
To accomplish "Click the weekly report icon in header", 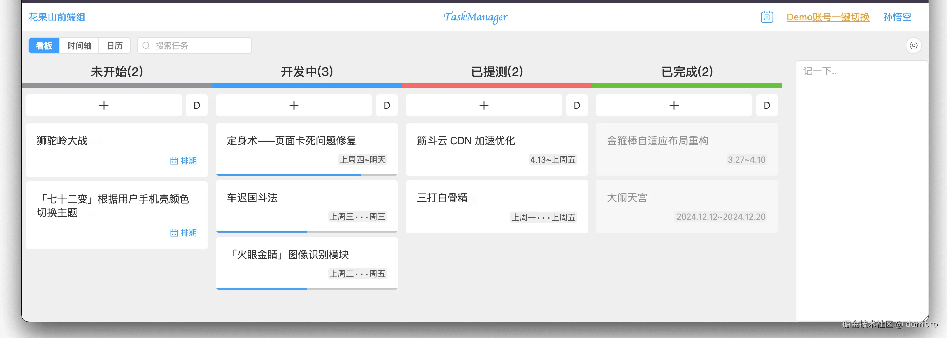I will coord(766,17).
